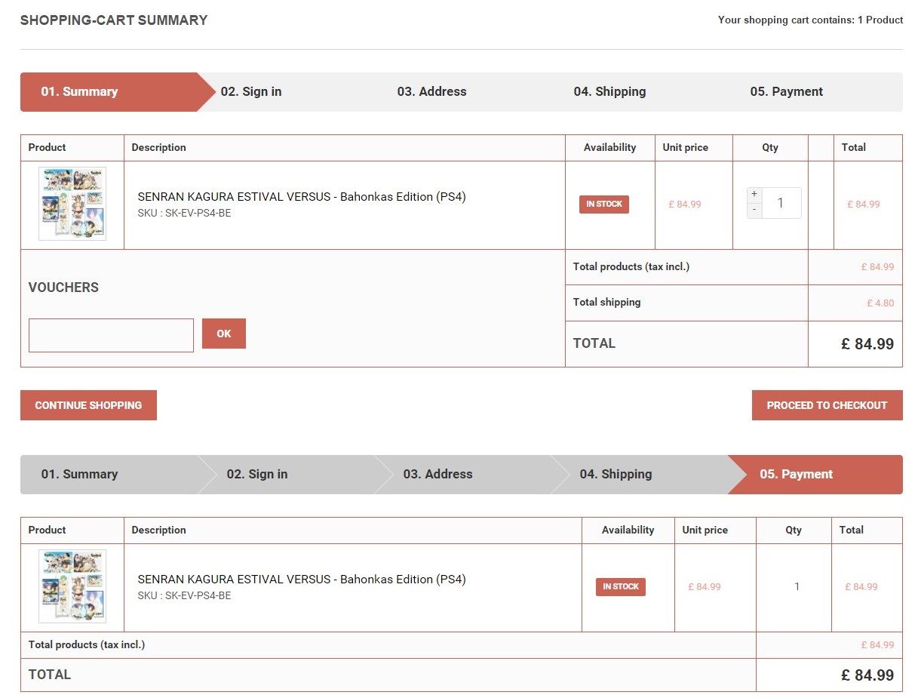
Task: Click the 'Qty' header in lower table
Action: click(x=794, y=530)
